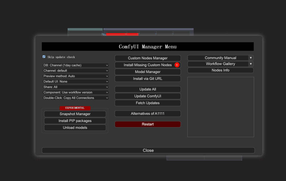Viewport: 286px width, 181px height.
Task: Expand the Community Manual dropdown arrow
Action: click(251, 58)
